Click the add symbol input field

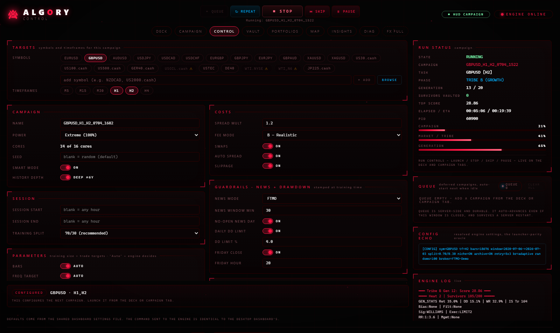(206, 80)
